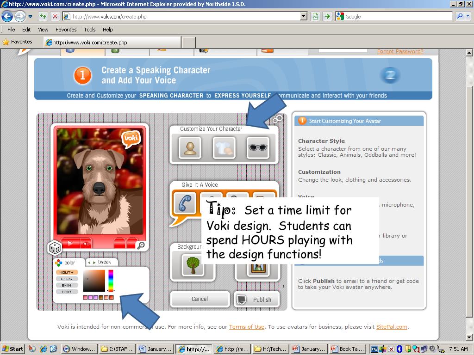Switch to the H:\Tech... folder taskbar button
Image resolution: width=474 pixels, height=355 pixels.
pos(270,349)
